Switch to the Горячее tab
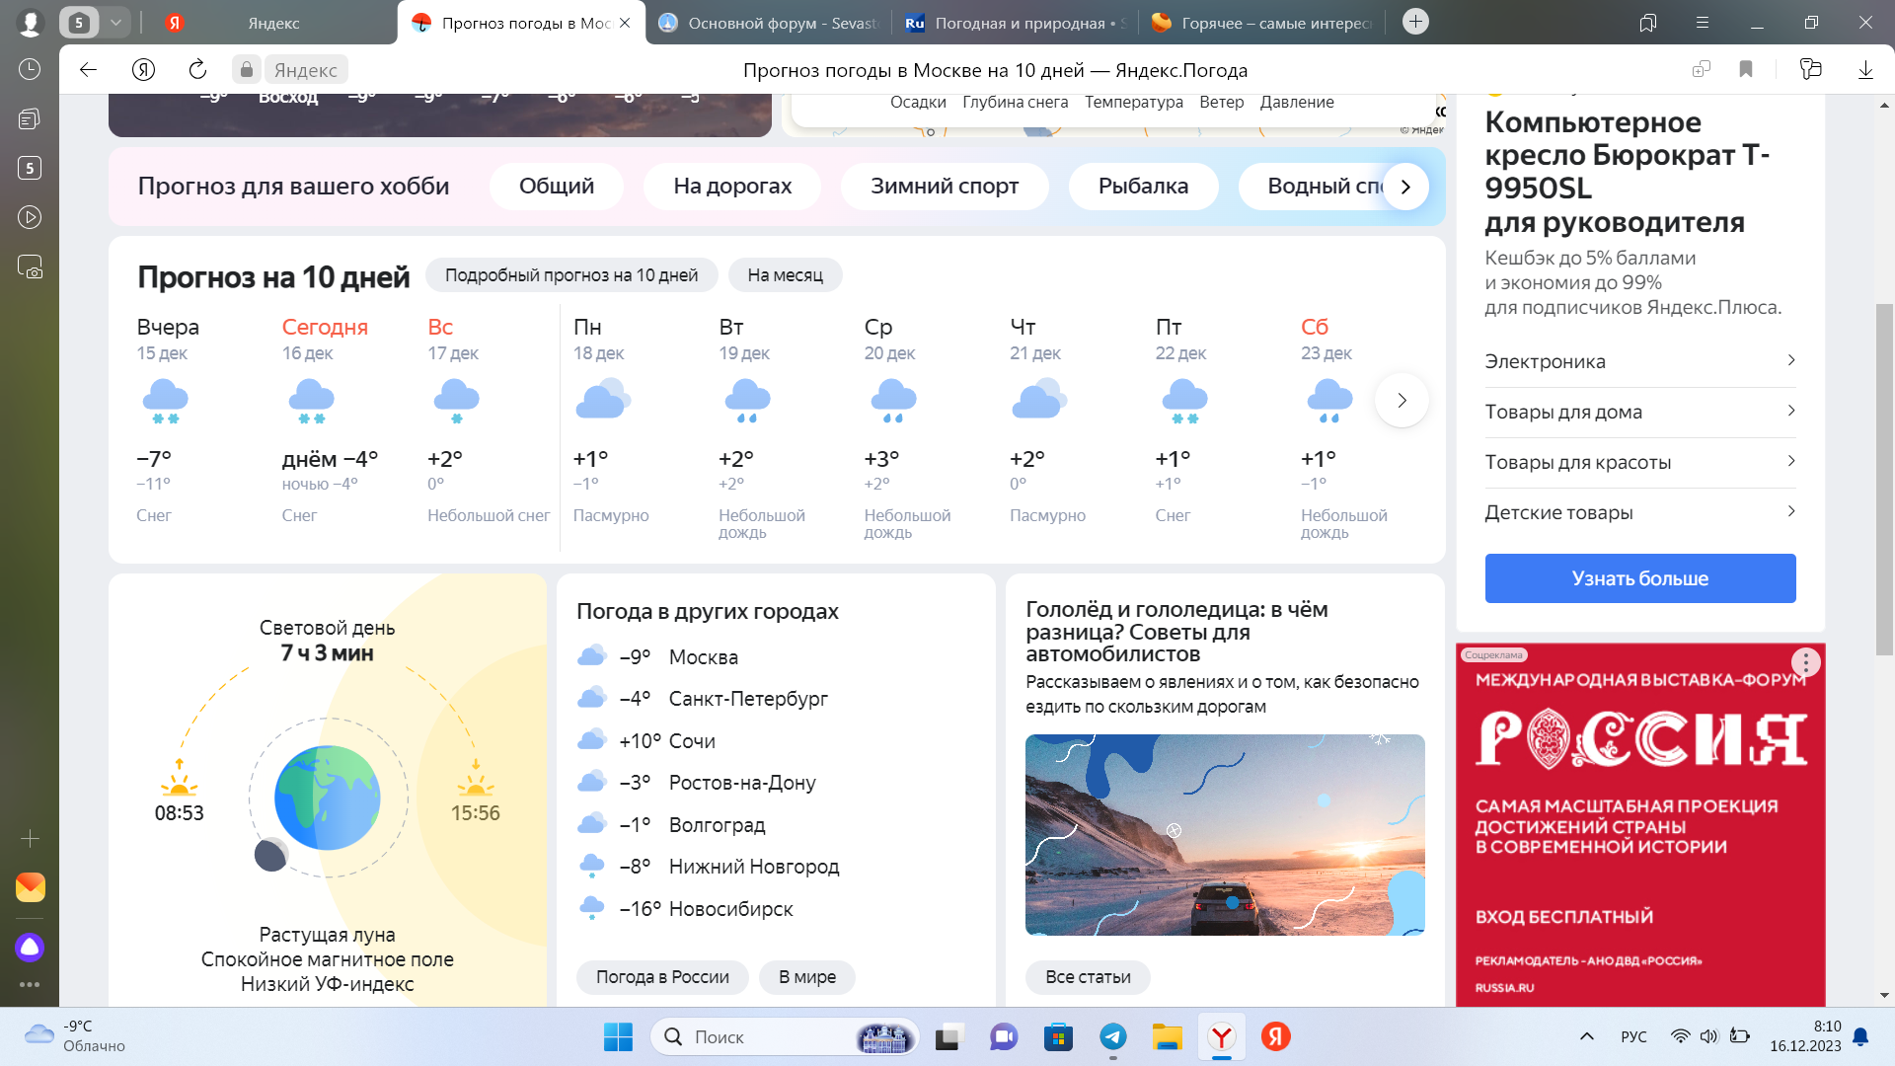 tap(1263, 23)
